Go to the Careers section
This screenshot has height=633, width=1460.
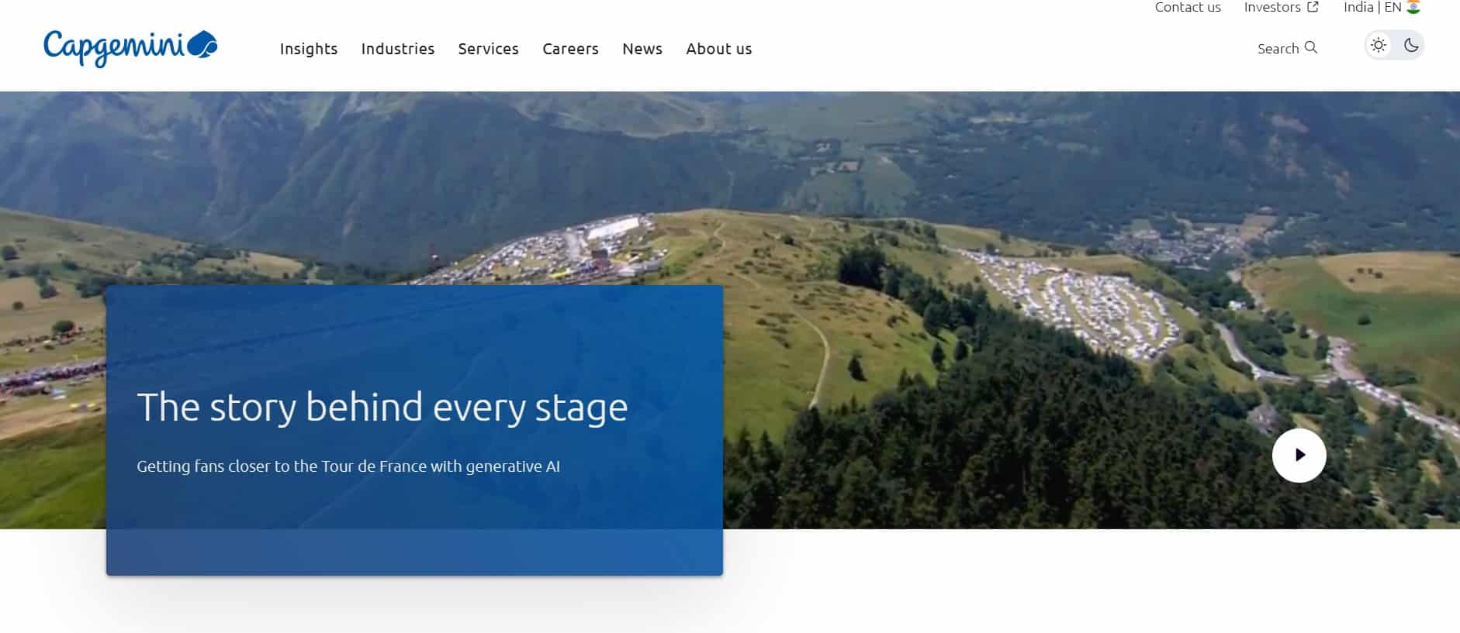point(571,49)
